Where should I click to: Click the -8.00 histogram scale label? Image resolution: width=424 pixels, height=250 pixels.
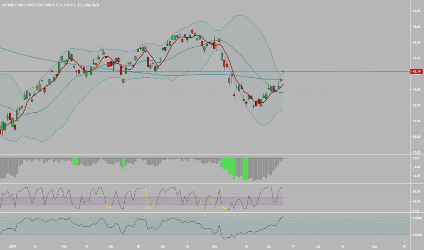point(416,176)
